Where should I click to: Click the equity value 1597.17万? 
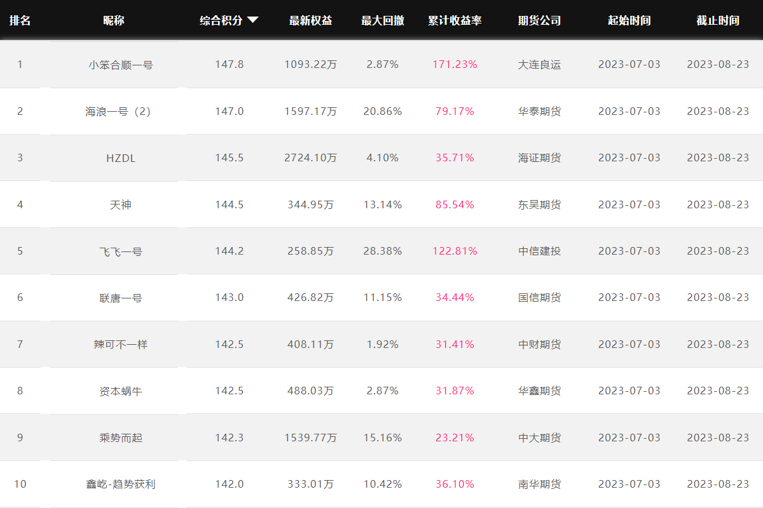pos(310,111)
